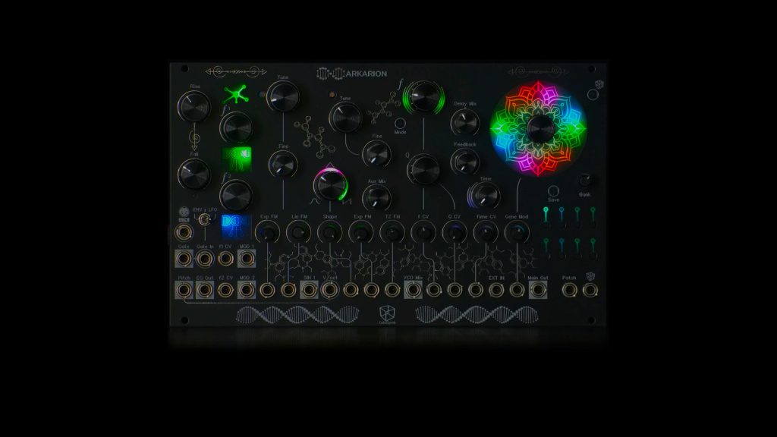Click the Gate In jack socket

[205, 259]
